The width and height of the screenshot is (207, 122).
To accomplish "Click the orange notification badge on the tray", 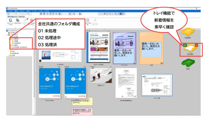I will click(x=196, y=45).
